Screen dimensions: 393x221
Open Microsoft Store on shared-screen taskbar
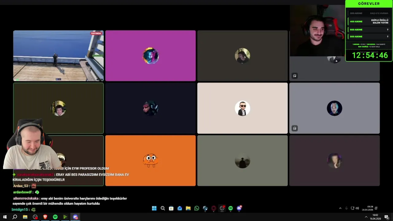(171, 208)
